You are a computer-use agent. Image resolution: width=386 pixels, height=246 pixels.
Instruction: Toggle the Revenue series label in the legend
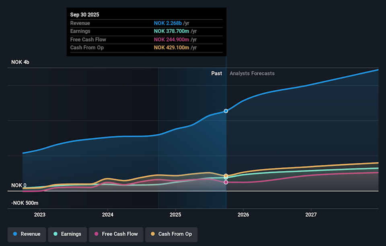(30, 234)
